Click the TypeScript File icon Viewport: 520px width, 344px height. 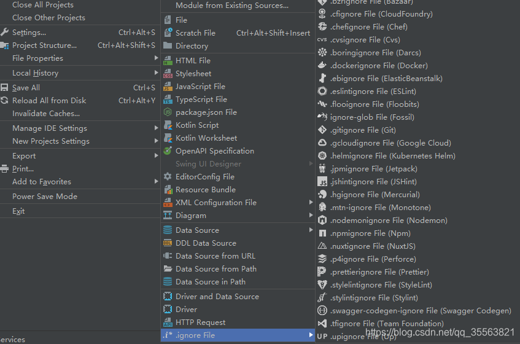tap(168, 100)
